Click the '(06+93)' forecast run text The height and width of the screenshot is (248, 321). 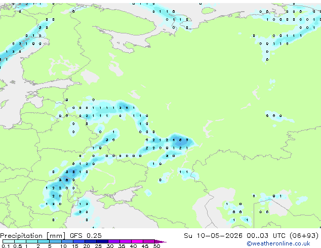click(304, 236)
